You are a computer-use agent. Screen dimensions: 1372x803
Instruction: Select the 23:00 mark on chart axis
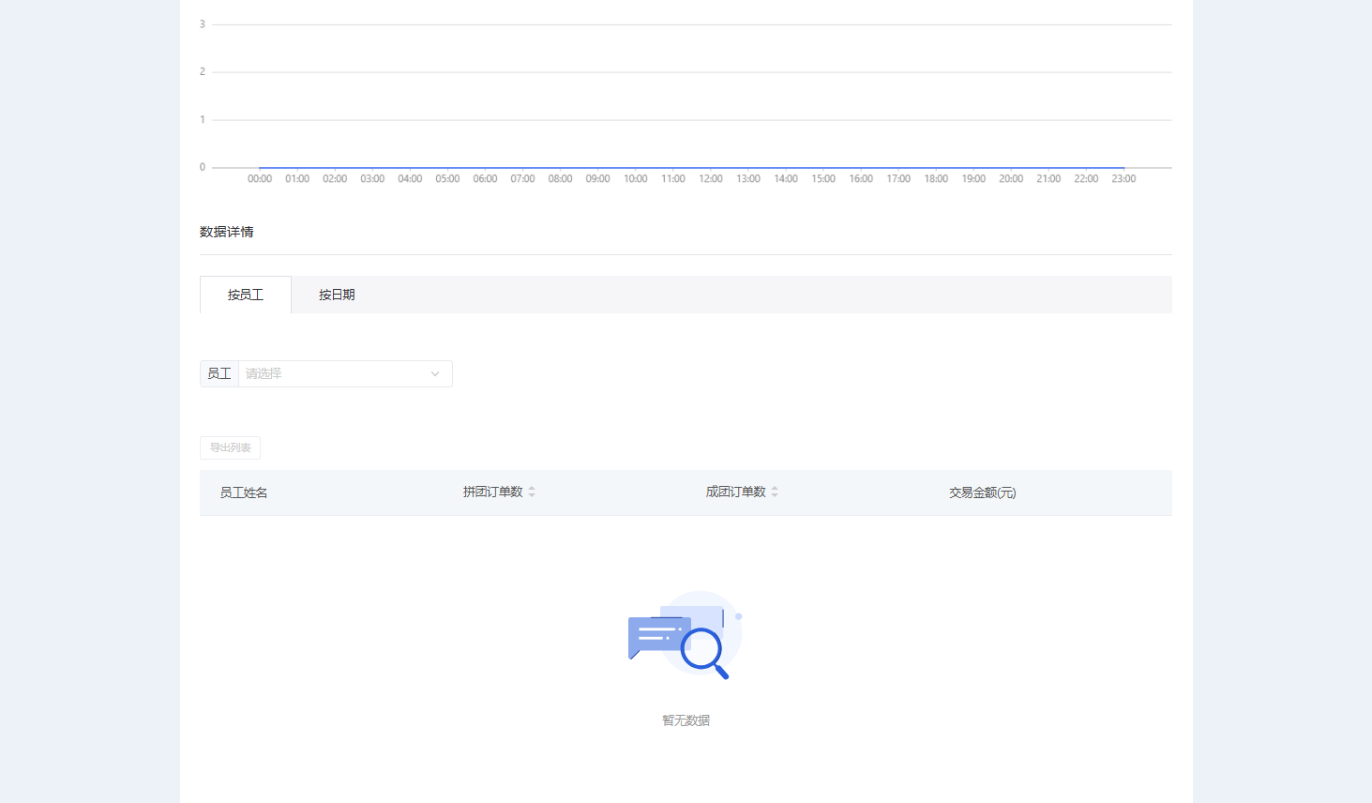[1123, 178]
